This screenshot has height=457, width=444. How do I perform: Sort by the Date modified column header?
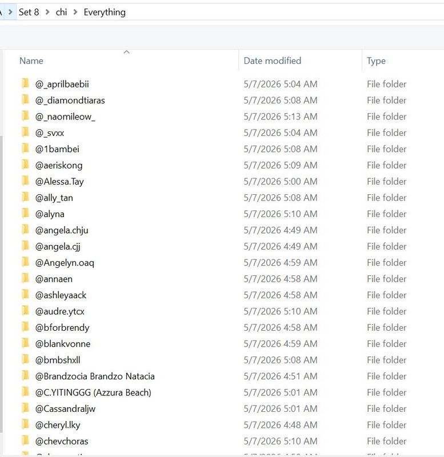click(273, 61)
